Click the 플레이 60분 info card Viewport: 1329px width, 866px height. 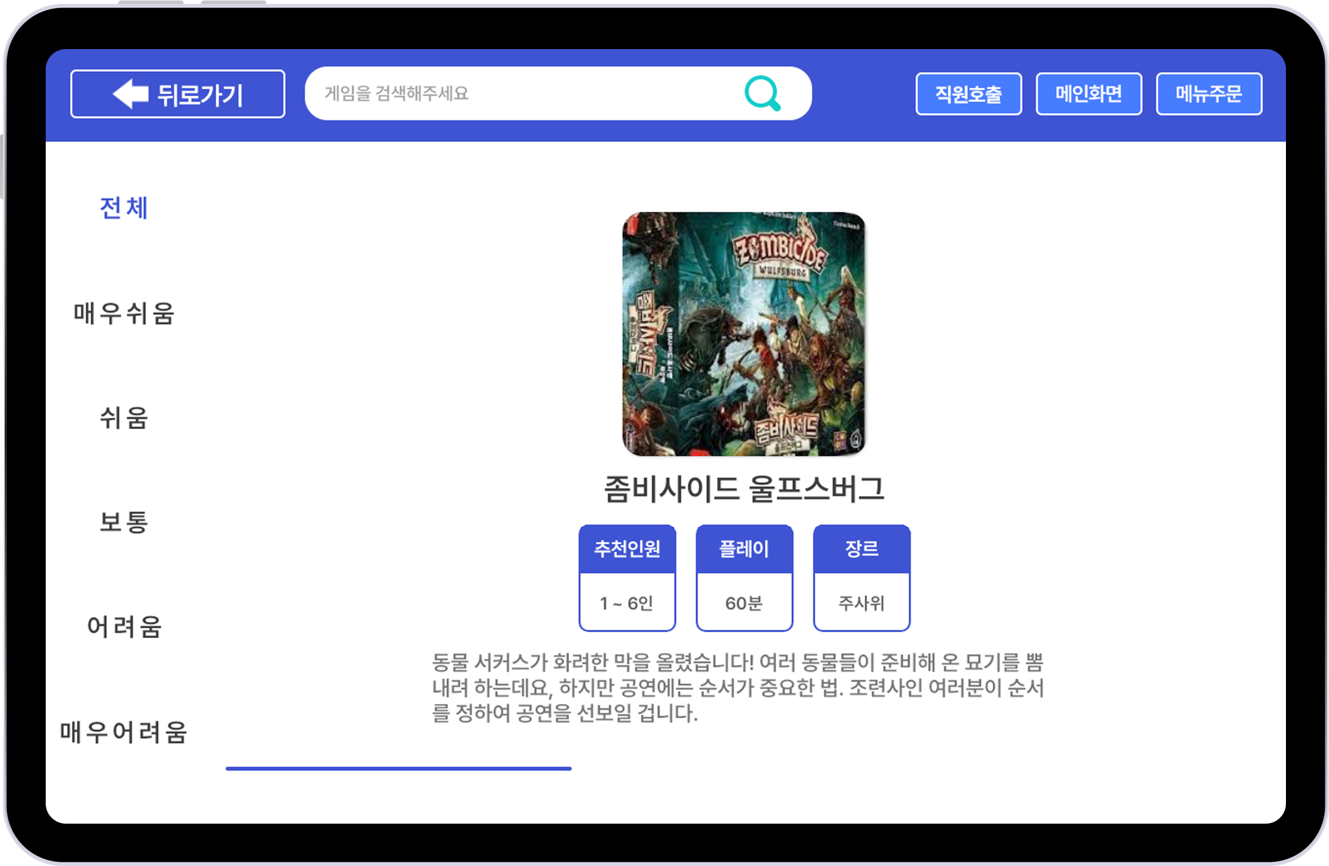tap(744, 578)
